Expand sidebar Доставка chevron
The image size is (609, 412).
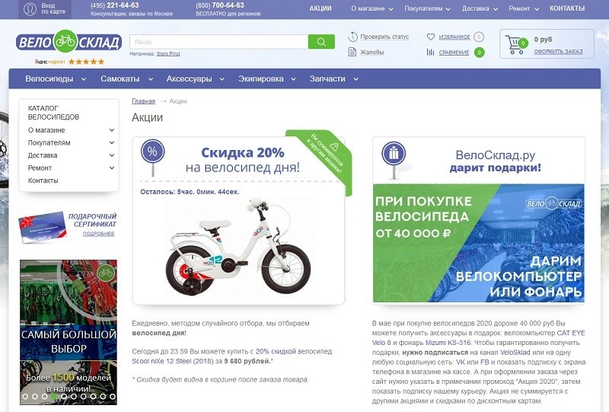[x=112, y=155]
